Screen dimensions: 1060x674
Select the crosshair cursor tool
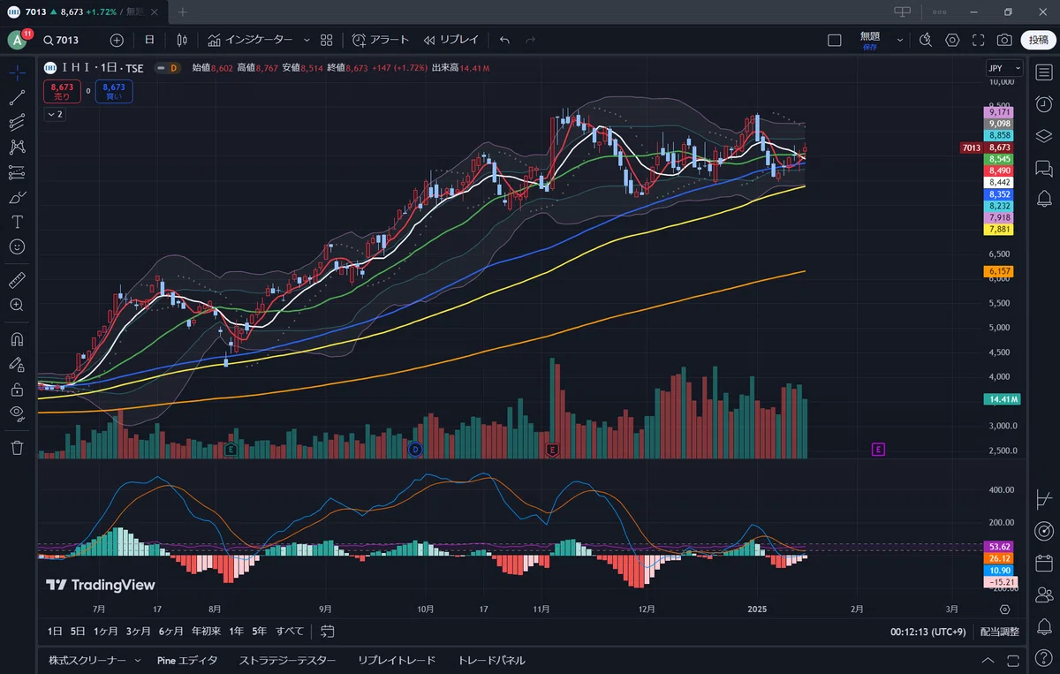click(x=17, y=73)
